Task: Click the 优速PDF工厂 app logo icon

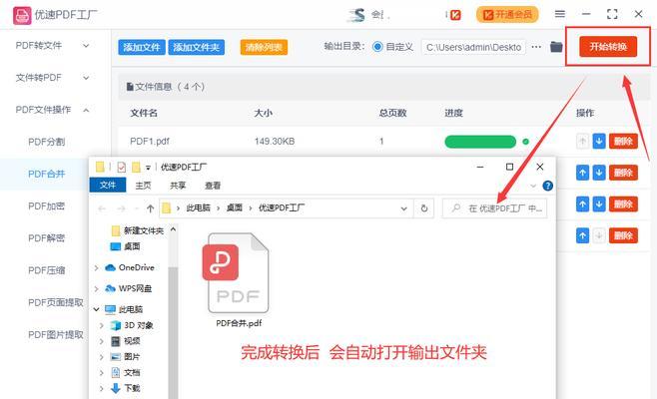Action: (22, 16)
